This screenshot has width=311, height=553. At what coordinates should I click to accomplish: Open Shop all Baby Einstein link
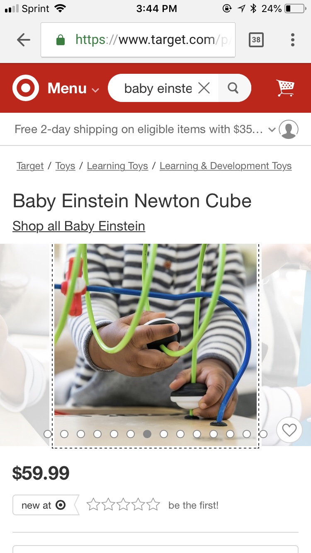click(79, 226)
